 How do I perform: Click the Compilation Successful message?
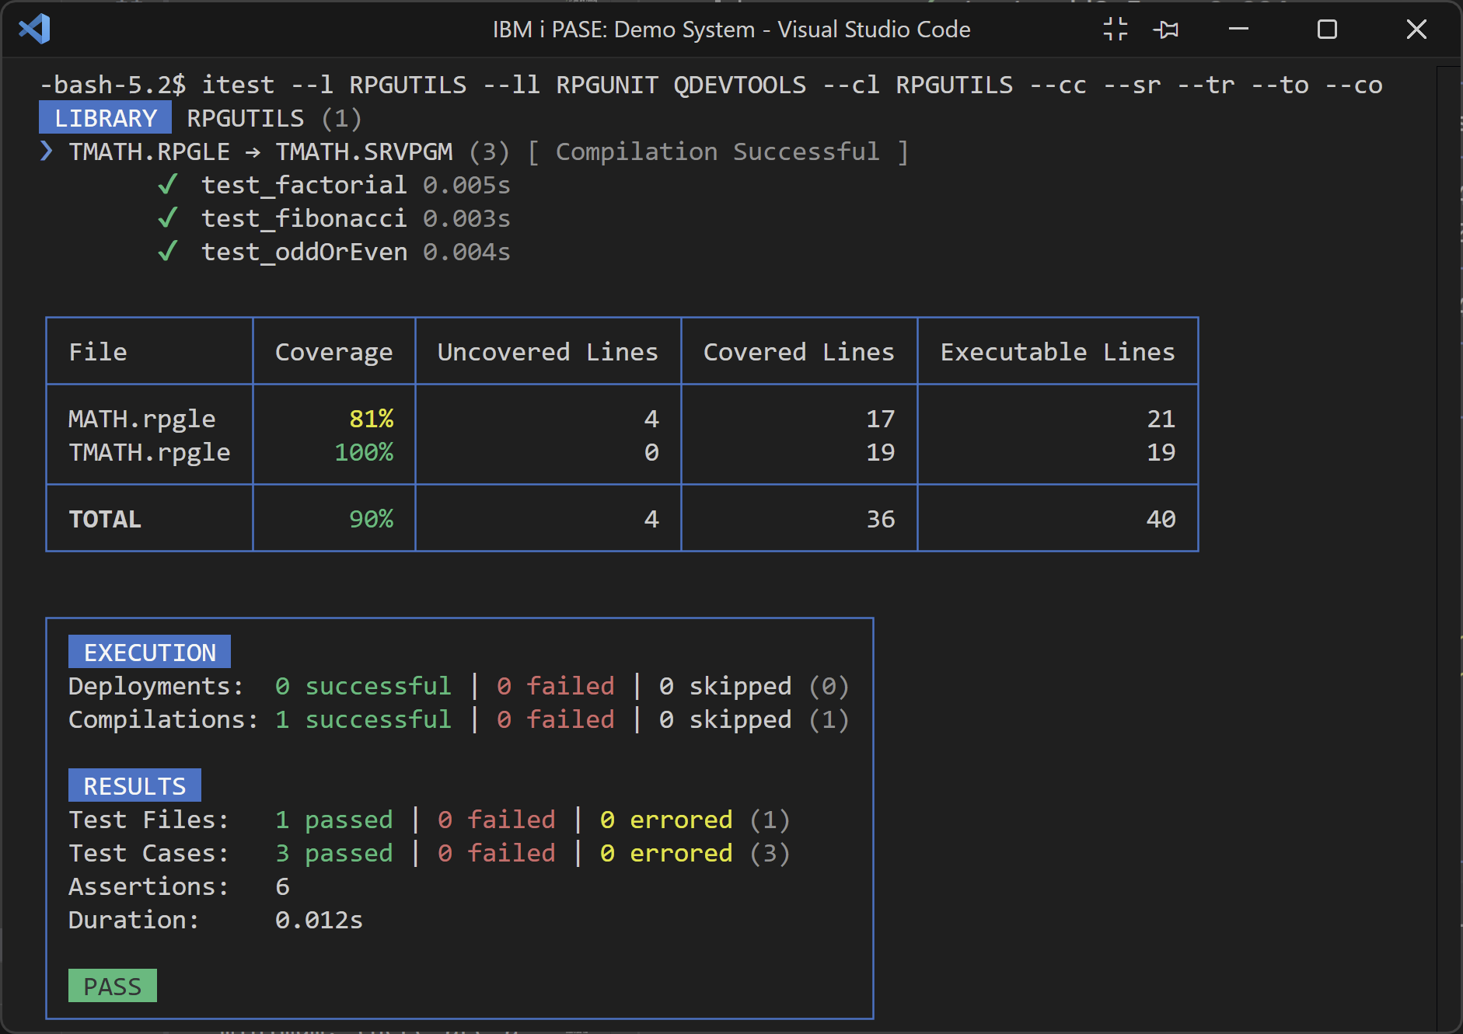coord(718,151)
